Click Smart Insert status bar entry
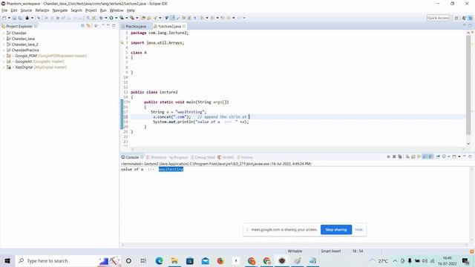475x267 pixels. tap(331, 251)
